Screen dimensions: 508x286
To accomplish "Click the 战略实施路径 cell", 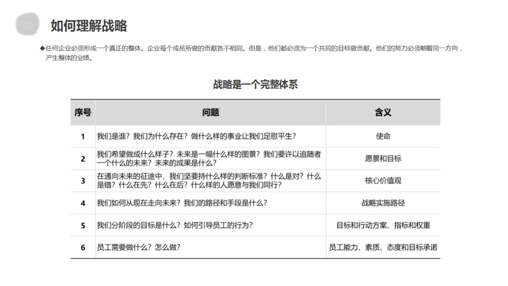I will pyautogui.click(x=383, y=203).
